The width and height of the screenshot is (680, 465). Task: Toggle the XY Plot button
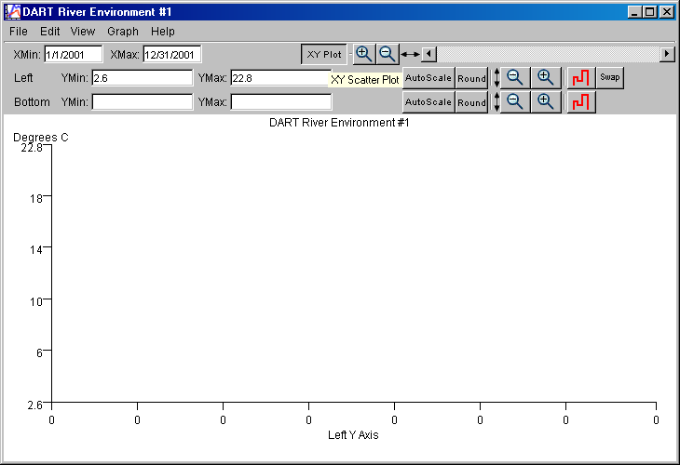(x=324, y=55)
